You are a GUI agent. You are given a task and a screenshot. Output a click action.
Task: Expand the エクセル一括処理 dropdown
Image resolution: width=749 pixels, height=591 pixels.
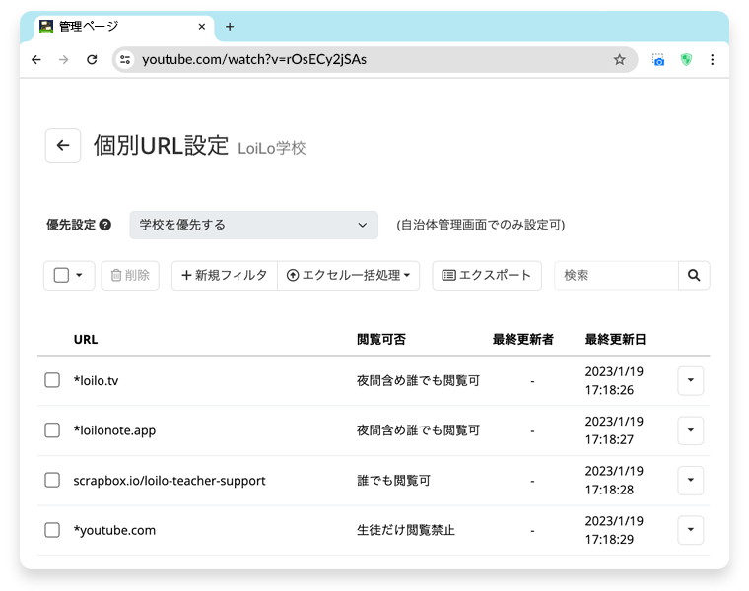(x=349, y=275)
